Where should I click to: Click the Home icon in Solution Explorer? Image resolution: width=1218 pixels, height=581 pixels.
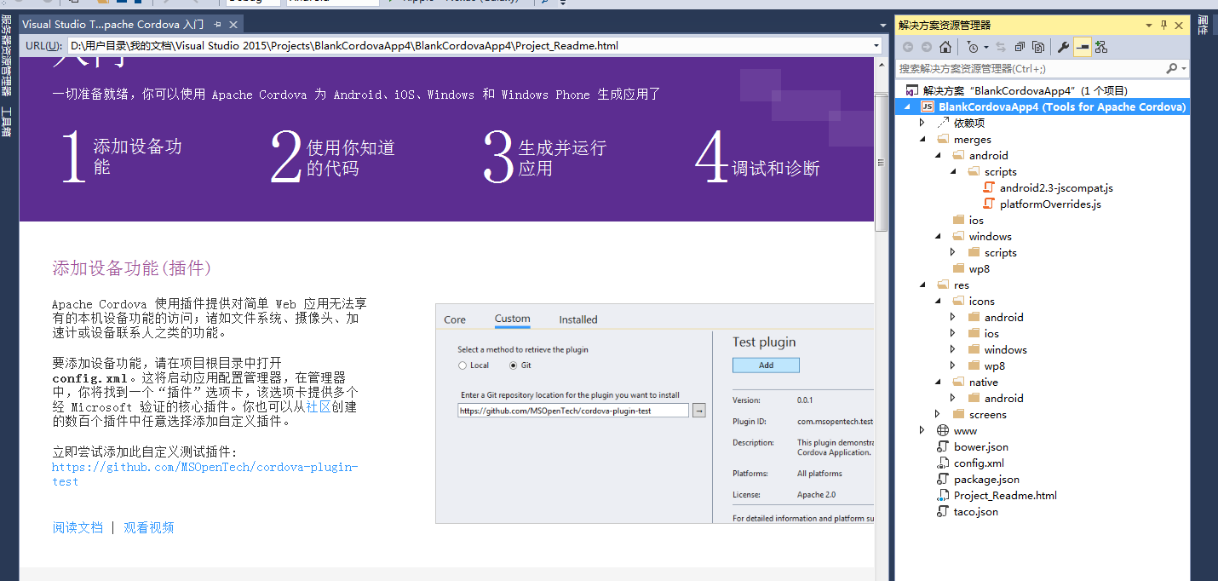pyautogui.click(x=945, y=47)
